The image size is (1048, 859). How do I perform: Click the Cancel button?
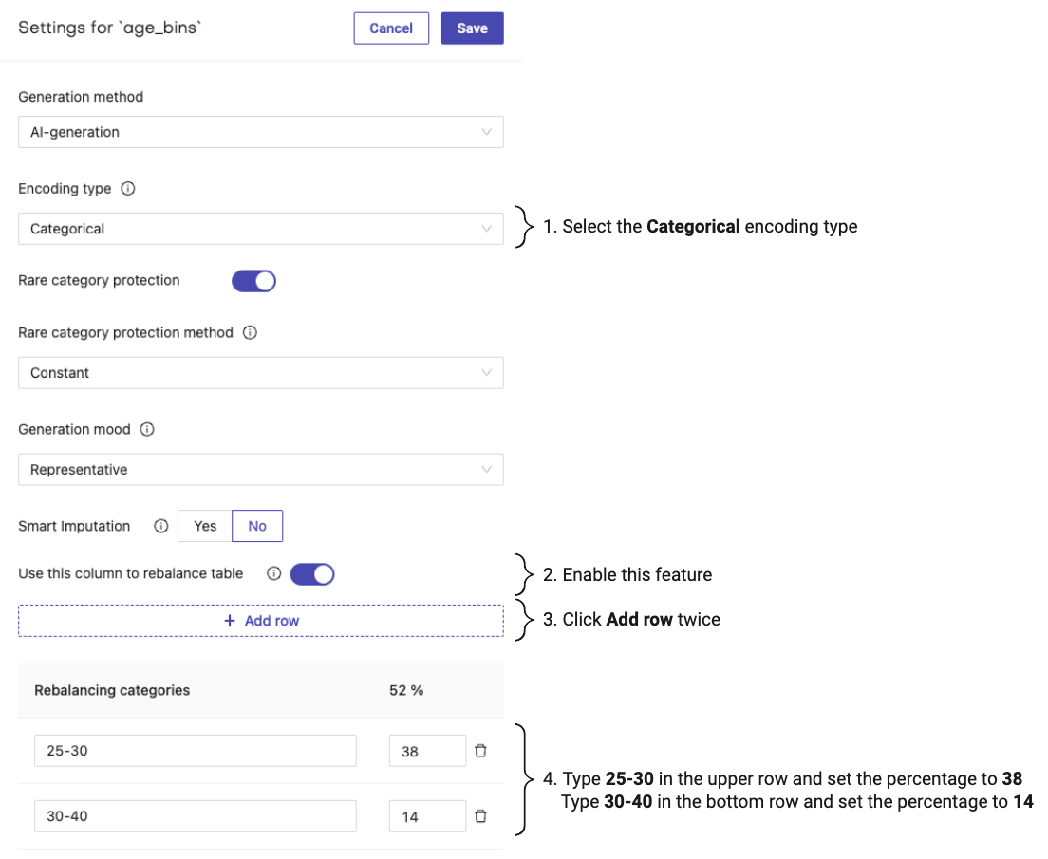pos(391,28)
